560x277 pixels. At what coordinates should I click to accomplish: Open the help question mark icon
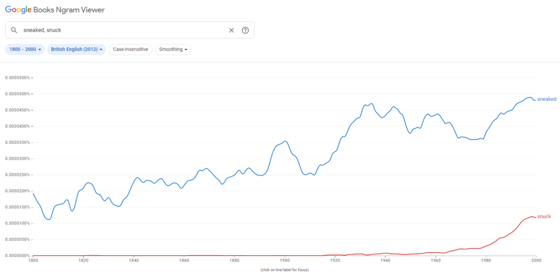(245, 30)
